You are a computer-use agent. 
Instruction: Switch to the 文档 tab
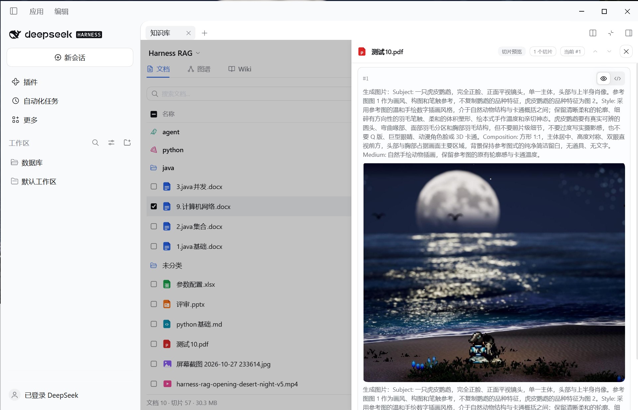[x=158, y=69]
